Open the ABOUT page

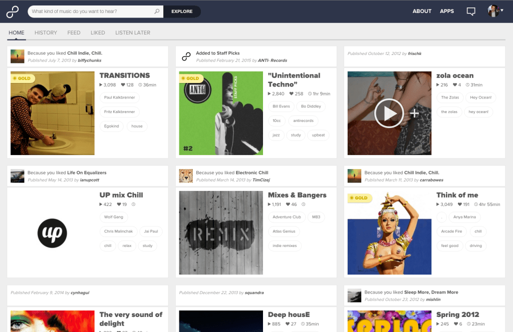(x=422, y=11)
